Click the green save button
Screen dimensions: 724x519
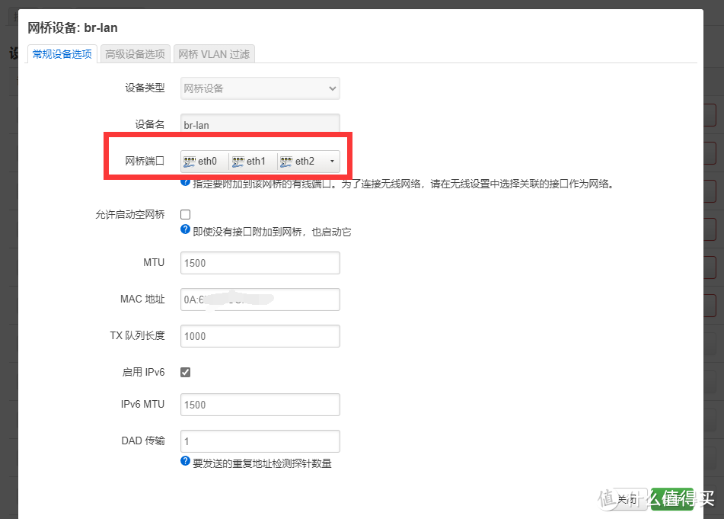click(x=672, y=499)
